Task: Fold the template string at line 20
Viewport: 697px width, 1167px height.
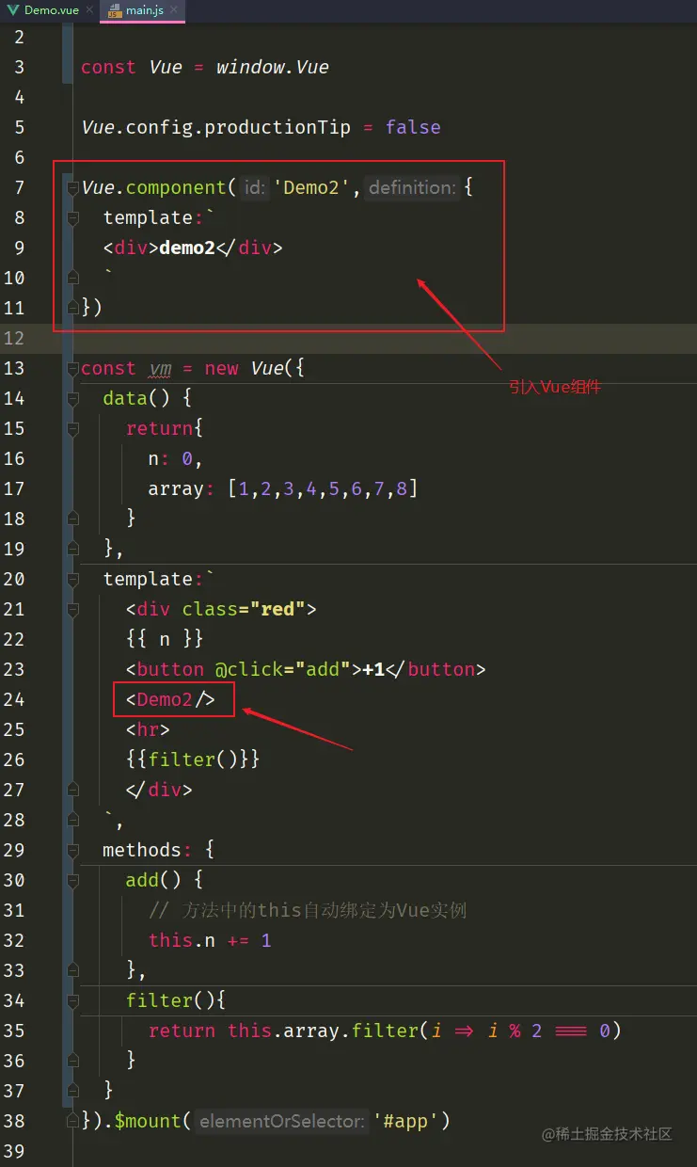Action: [73, 580]
